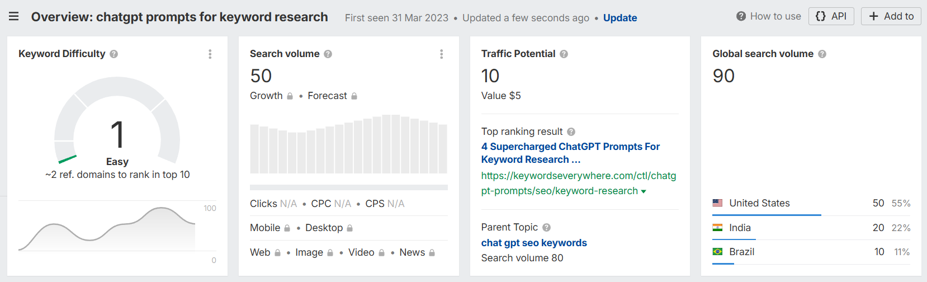
Task: Click the United States flag icon
Action: [x=717, y=203]
